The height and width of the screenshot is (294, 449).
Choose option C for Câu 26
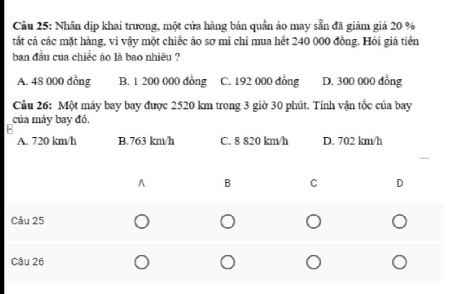coord(313,262)
